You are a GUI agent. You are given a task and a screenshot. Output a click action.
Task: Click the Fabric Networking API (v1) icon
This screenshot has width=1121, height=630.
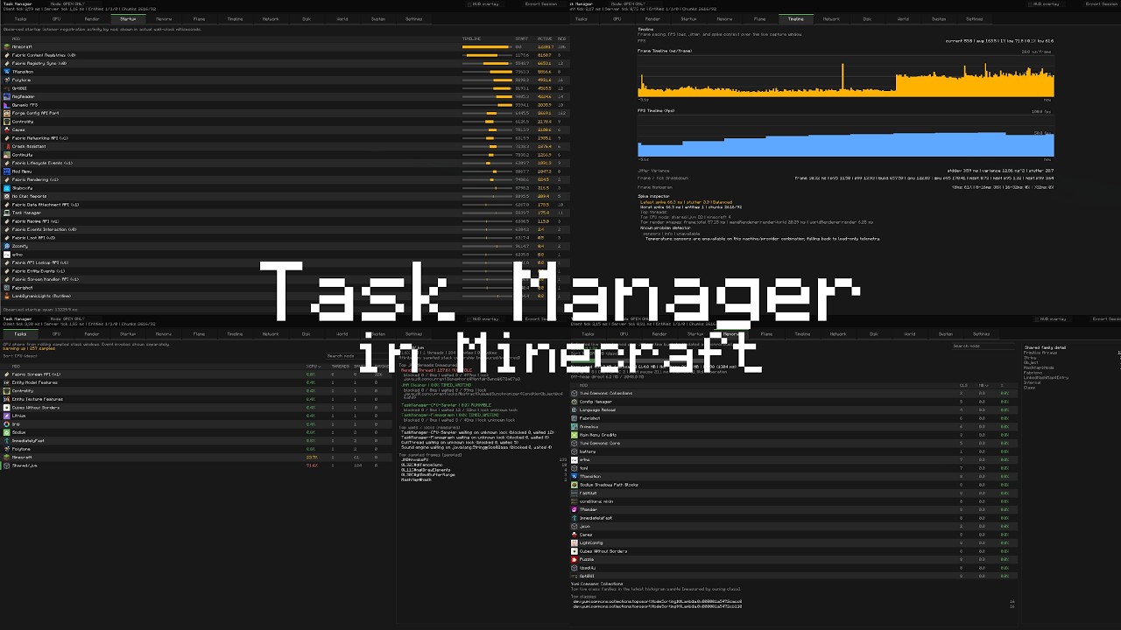(7, 138)
